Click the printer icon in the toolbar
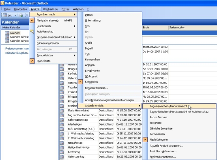The image size is (217, 160). [x=21, y=15]
